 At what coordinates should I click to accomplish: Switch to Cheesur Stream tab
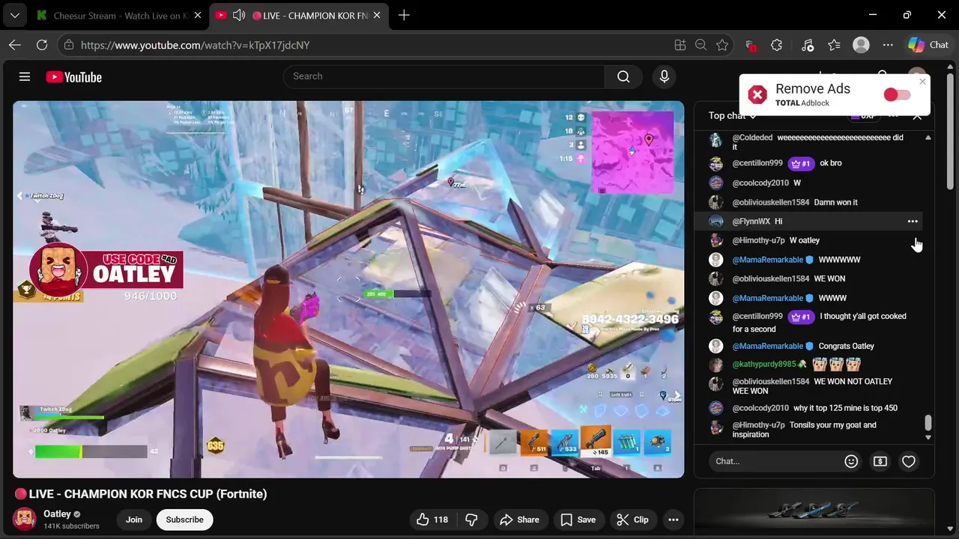(x=118, y=15)
